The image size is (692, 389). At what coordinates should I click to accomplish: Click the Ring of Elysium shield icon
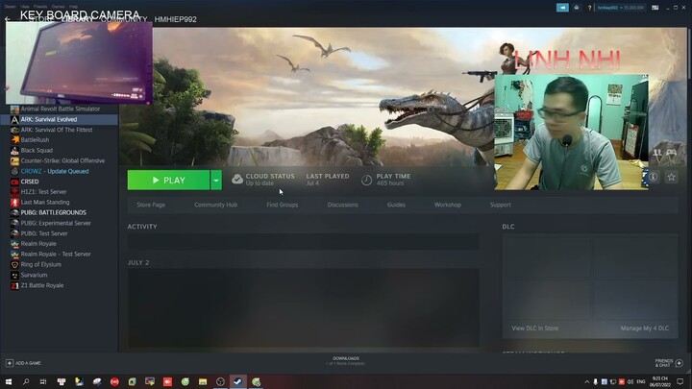point(14,265)
